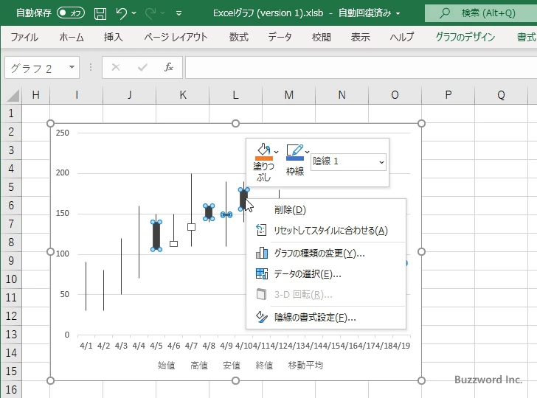Open the ページ レイアウト tab
Screen dimensions: 537x398
pyautogui.click(x=176, y=37)
